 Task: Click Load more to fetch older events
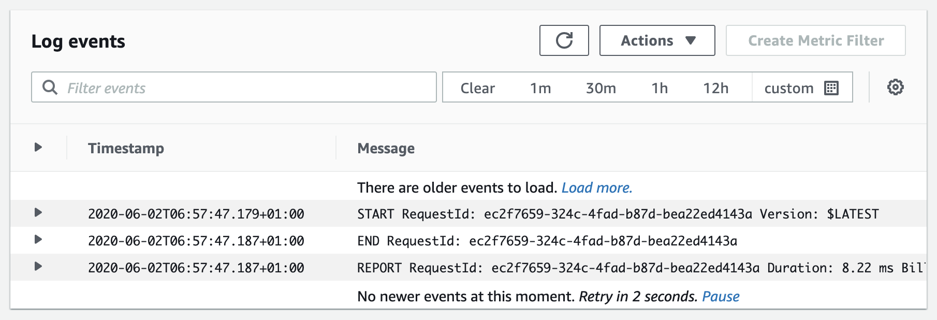(x=597, y=187)
